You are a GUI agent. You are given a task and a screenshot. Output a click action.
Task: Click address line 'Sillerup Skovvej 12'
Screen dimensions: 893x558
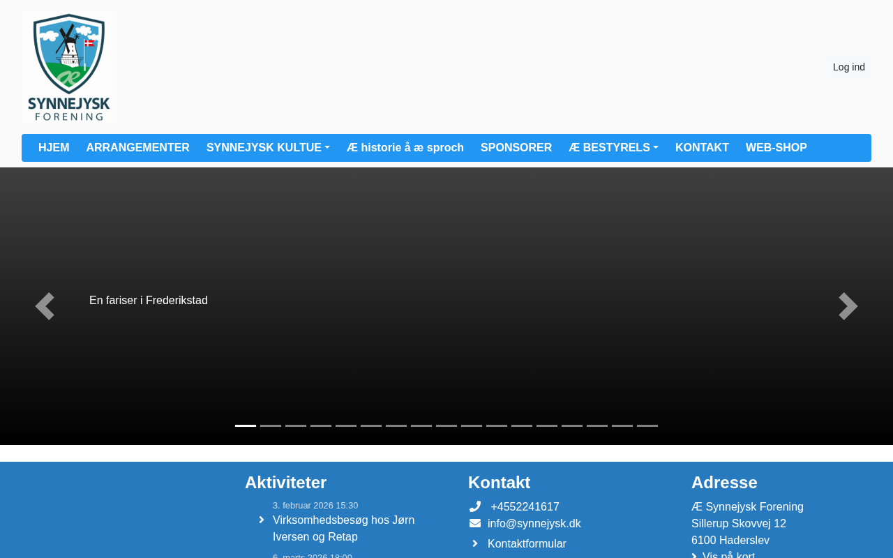pos(739,524)
